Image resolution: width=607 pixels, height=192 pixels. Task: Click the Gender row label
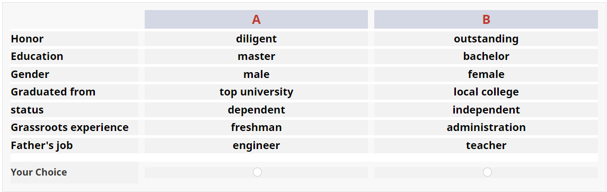coord(30,74)
